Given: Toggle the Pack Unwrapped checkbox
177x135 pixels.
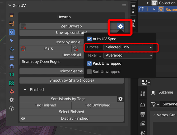Looking at the screenshot, I should click(89, 64).
